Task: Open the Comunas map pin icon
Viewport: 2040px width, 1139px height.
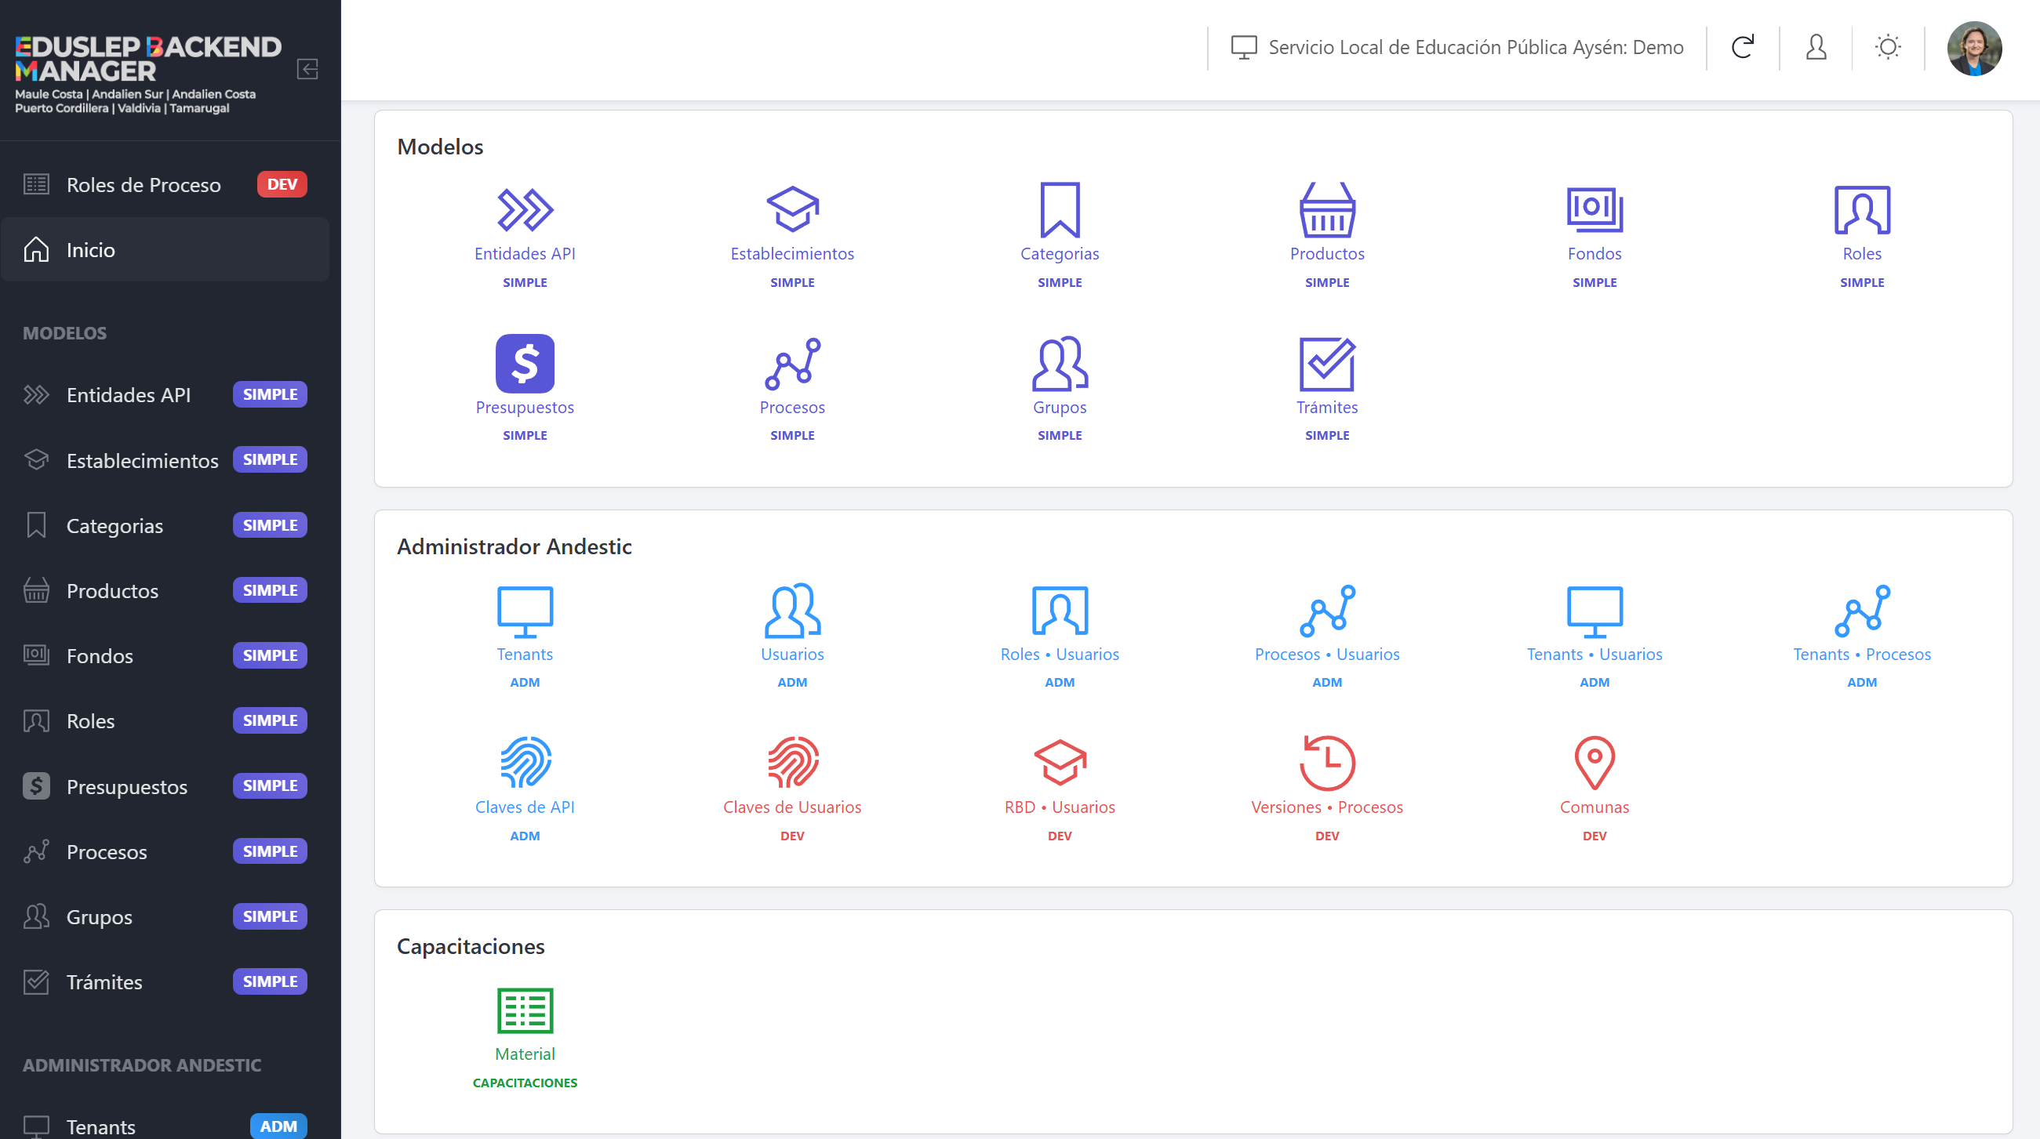Action: click(1594, 762)
